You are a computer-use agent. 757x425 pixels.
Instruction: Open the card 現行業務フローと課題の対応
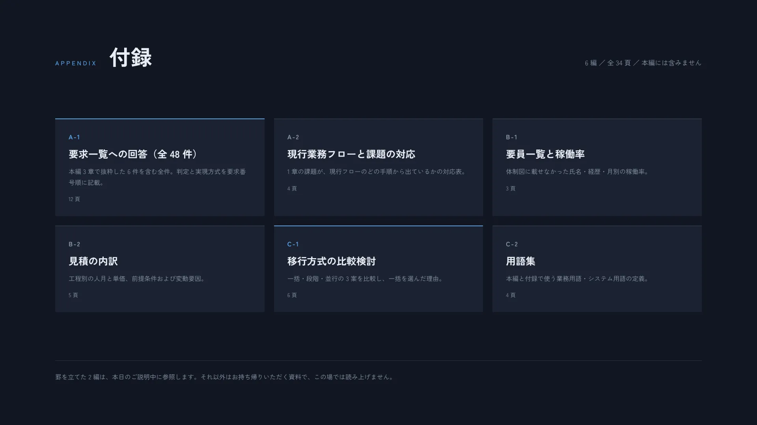[x=378, y=167]
